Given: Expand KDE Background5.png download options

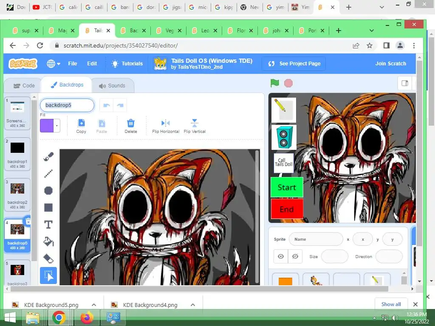Looking at the screenshot, I should click(94, 305).
